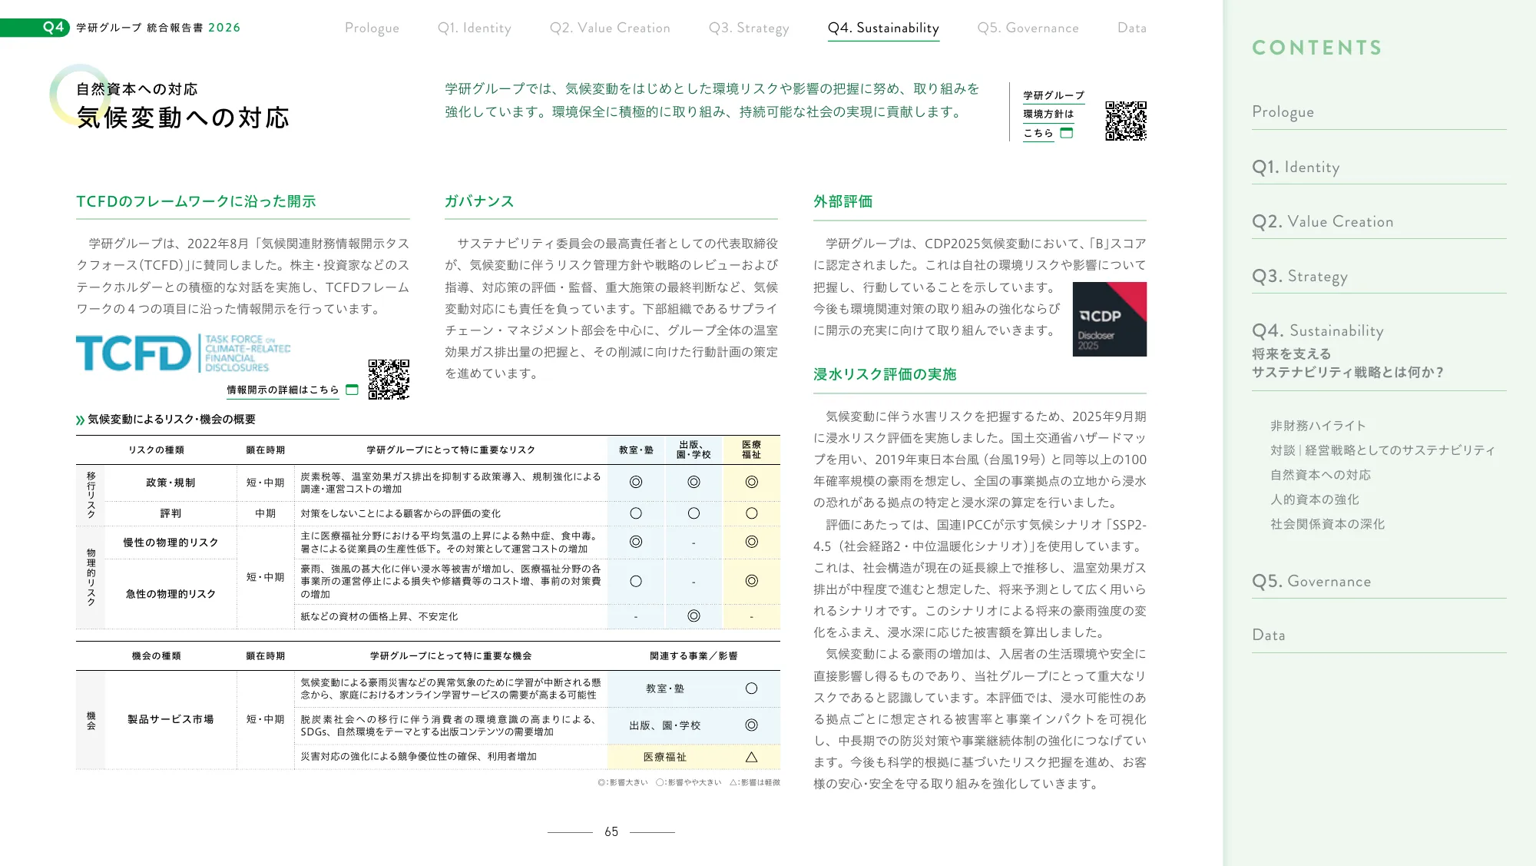Click yellow 医療福祉 column header in risk table
The image size is (1536, 866).
pos(752,450)
